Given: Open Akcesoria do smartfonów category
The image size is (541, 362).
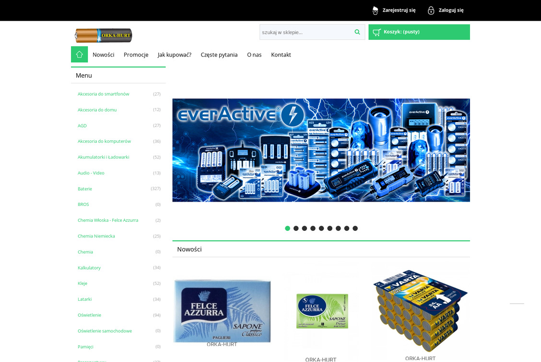Looking at the screenshot, I should 103,94.
